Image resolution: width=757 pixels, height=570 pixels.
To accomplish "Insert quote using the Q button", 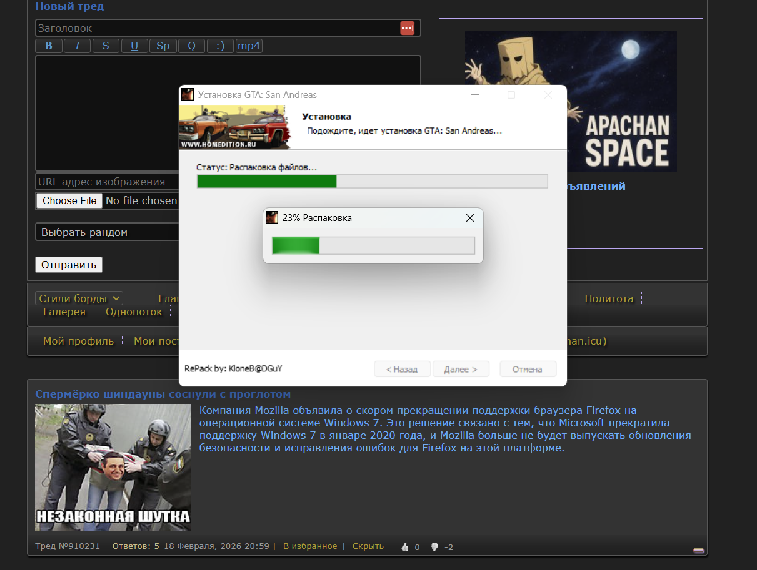I will [191, 46].
